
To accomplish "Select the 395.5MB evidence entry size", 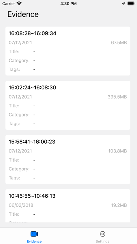I will coord(117,97).
